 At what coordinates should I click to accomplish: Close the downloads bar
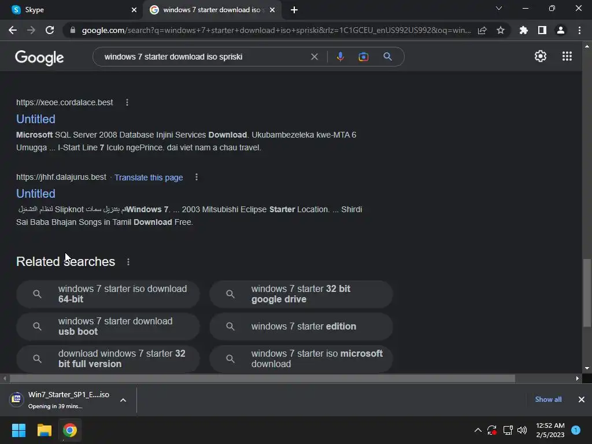[582, 399]
